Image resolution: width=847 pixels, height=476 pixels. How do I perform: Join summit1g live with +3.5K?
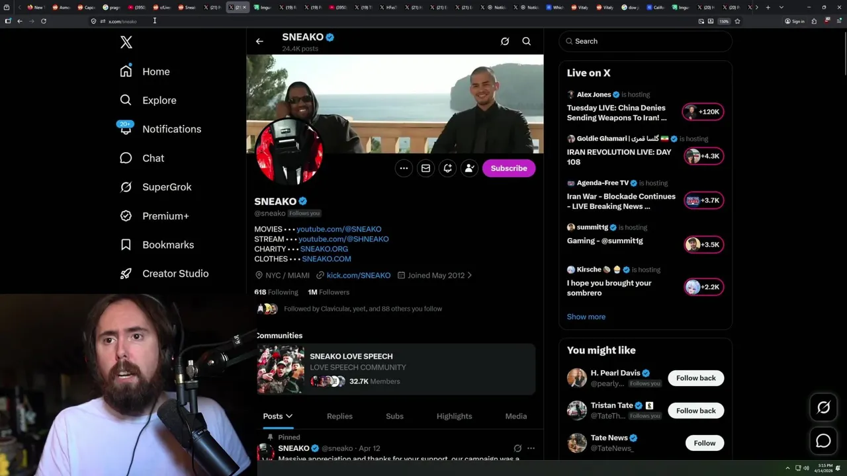703,245
